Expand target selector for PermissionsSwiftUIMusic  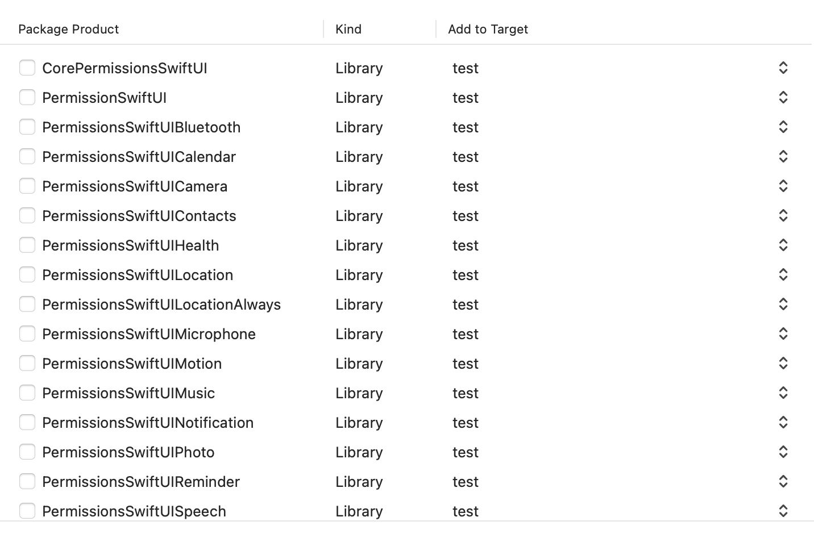(x=783, y=393)
